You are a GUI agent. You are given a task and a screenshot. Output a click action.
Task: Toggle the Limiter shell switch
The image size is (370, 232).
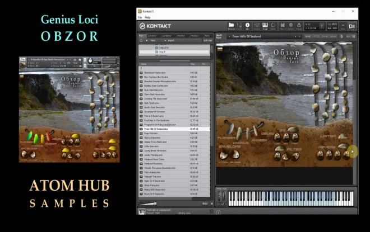coord(343,136)
